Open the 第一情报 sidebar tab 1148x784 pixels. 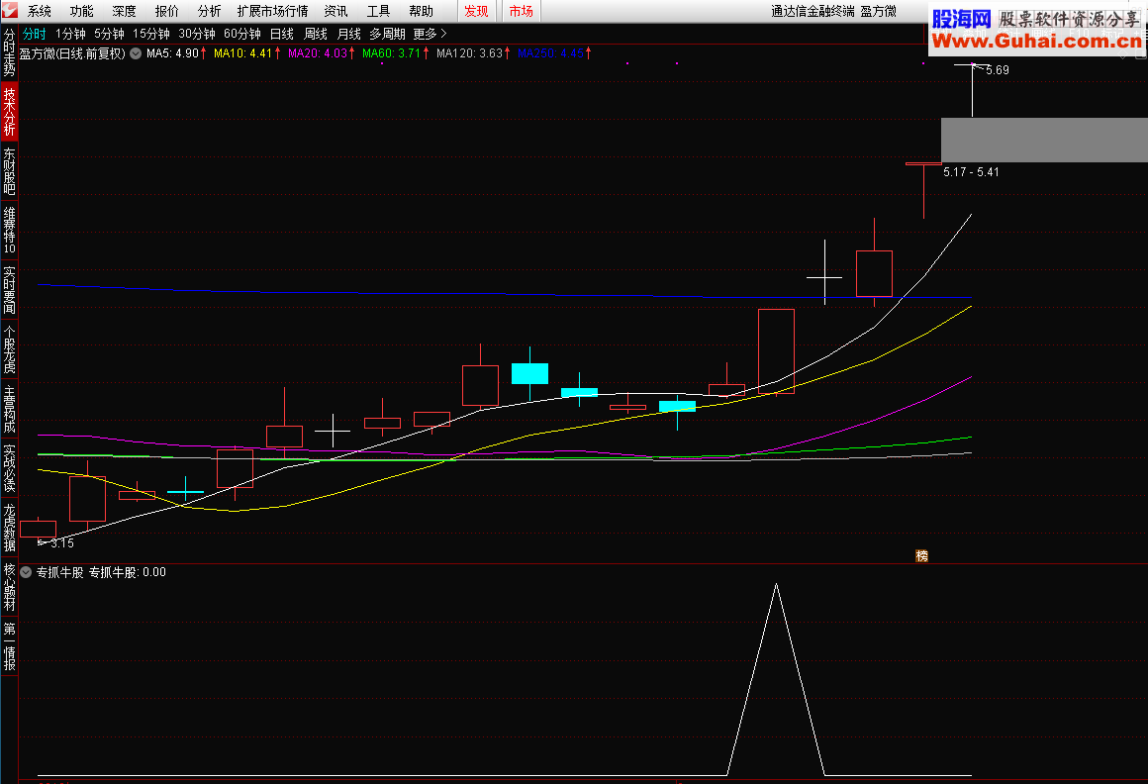click(x=10, y=646)
